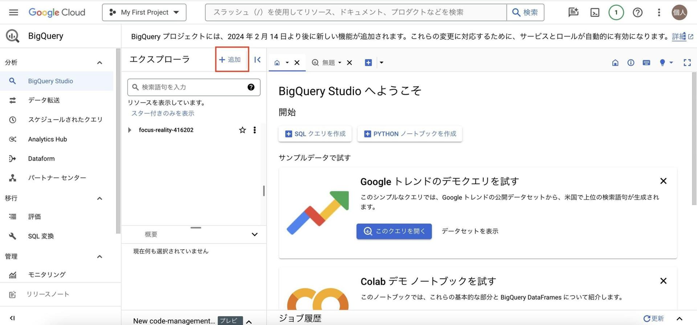Open the new tab options dropdown arrow
Image resolution: width=697 pixels, height=325 pixels.
381,62
